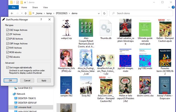This screenshot has width=176, height=112.
Task: Switch to the View ribbon tab
Action: click(x=46, y=7)
